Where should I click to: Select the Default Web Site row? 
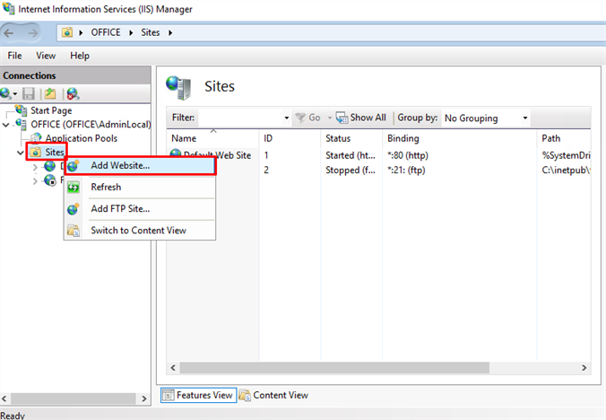click(378, 155)
